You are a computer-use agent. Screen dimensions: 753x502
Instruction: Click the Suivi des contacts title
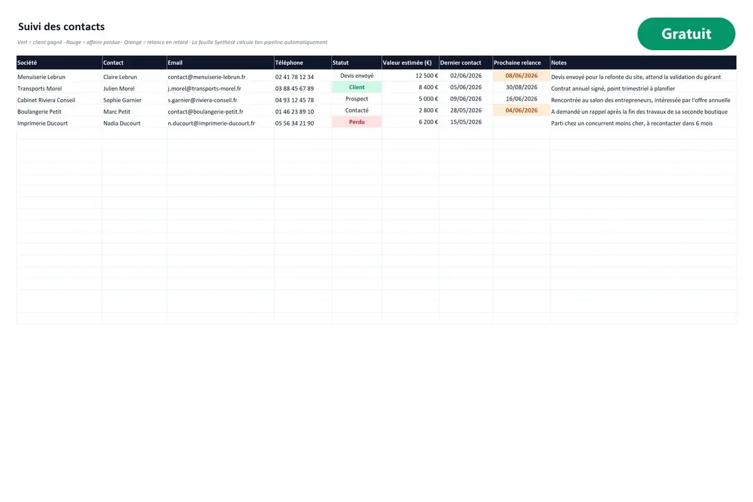tap(61, 27)
